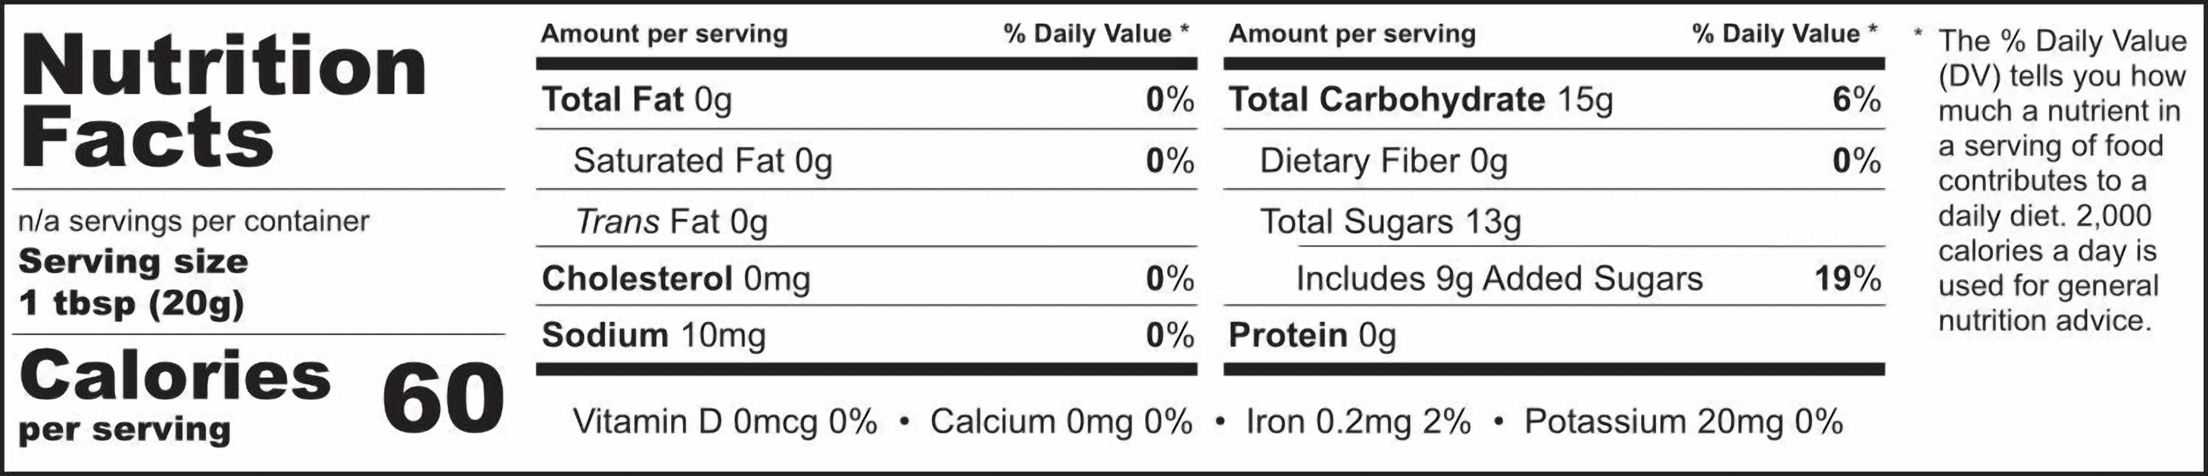Screen dimensions: 2208x476
Task: Click the Iron 0.2mg entry
Action: point(1359,421)
